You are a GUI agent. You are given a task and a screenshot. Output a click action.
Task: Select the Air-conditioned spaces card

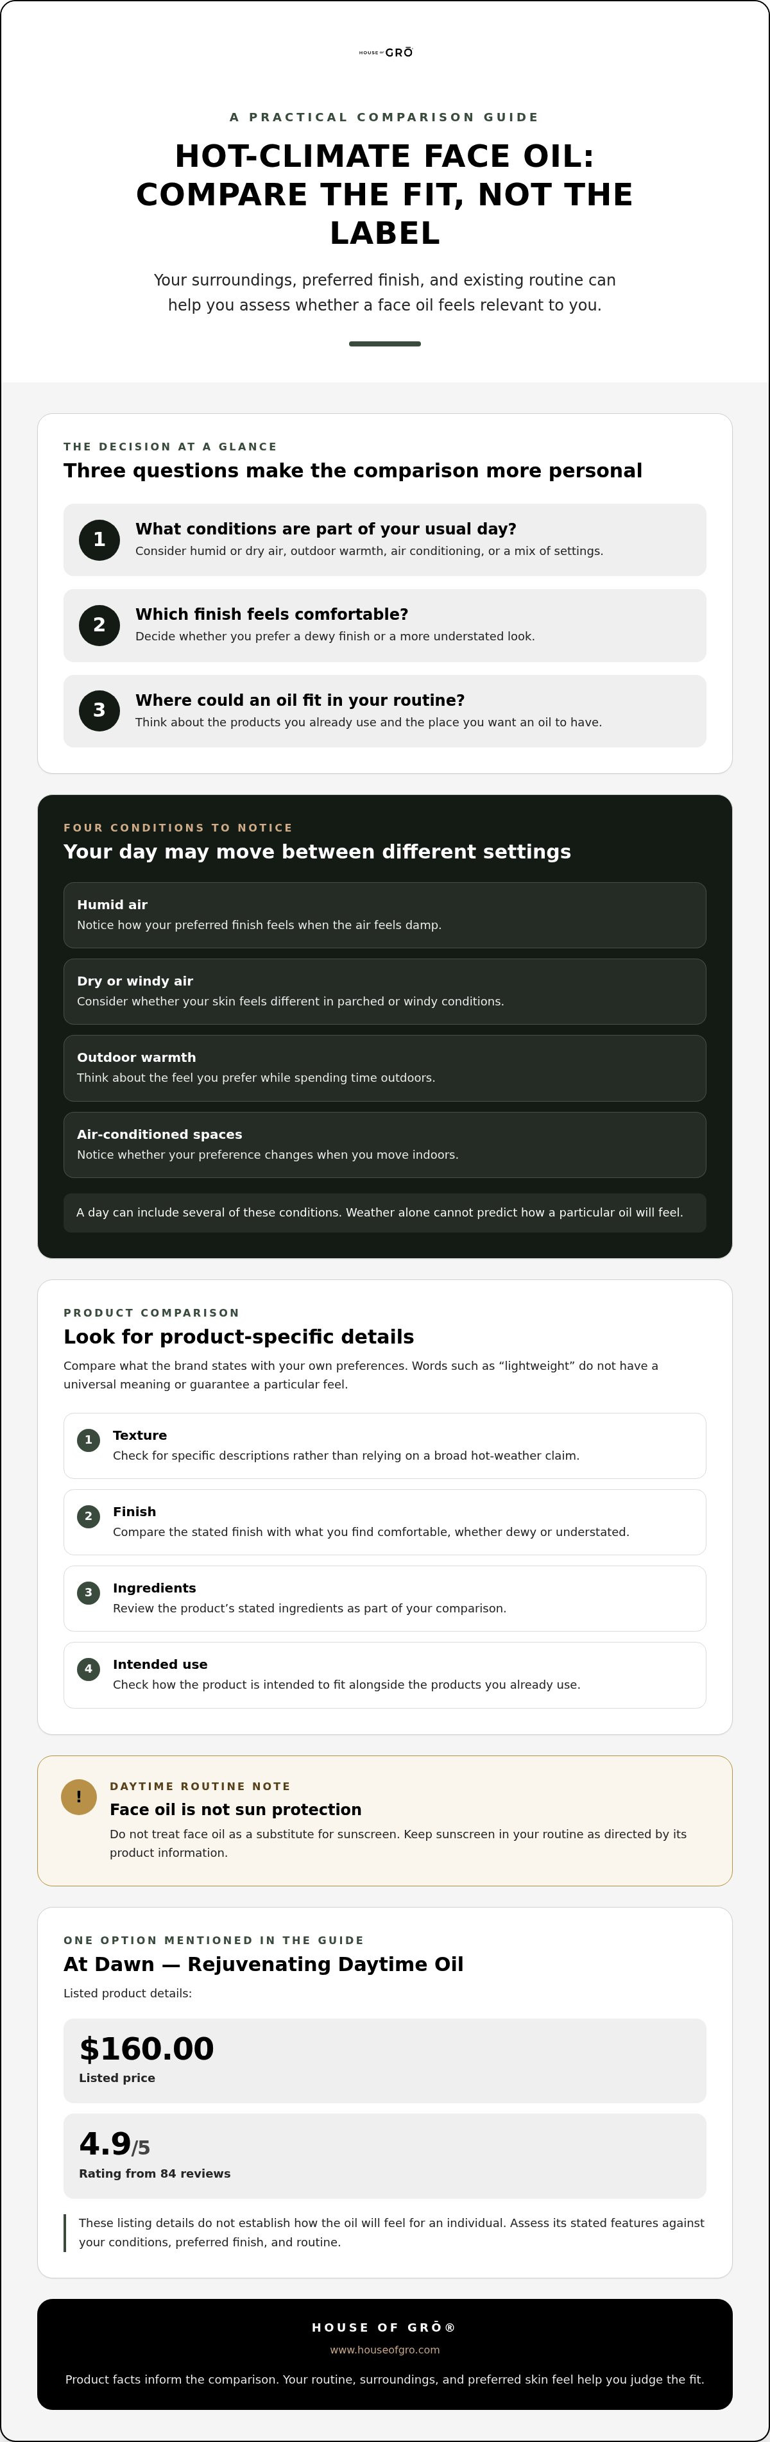coord(385,1144)
